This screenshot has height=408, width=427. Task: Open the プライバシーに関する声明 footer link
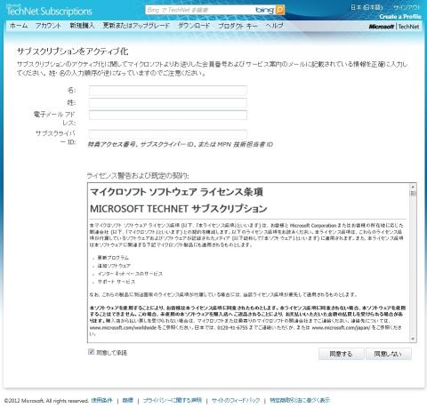(173, 400)
